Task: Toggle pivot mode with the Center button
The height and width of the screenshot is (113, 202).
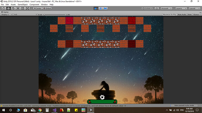Action: pos(37,8)
